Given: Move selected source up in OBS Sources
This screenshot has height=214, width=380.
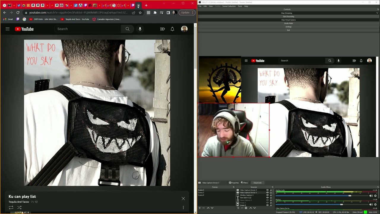Looking at the screenshot, I should click(x=251, y=208).
